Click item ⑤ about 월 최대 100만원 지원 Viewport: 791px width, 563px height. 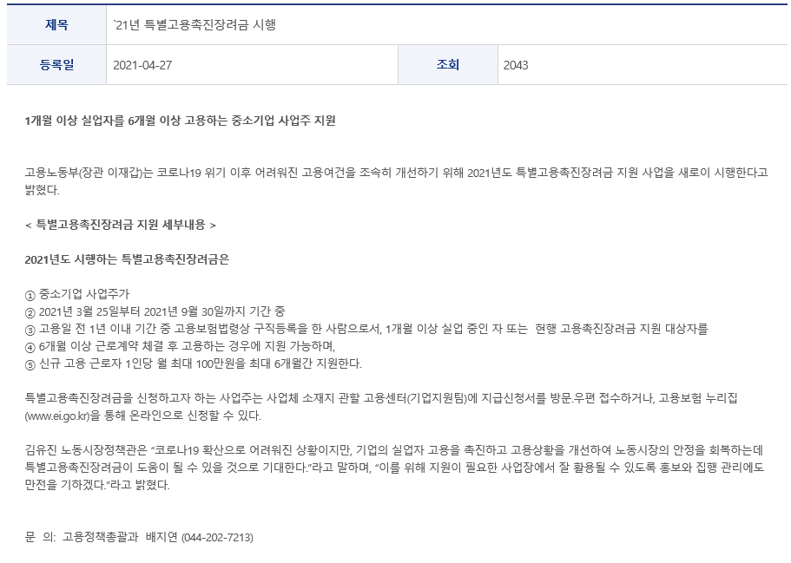(x=194, y=363)
